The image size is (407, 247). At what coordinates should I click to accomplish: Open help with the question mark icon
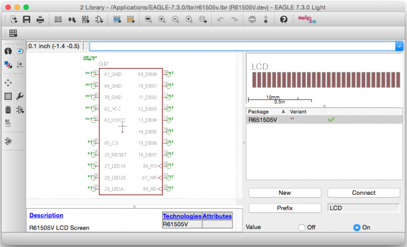point(284,19)
